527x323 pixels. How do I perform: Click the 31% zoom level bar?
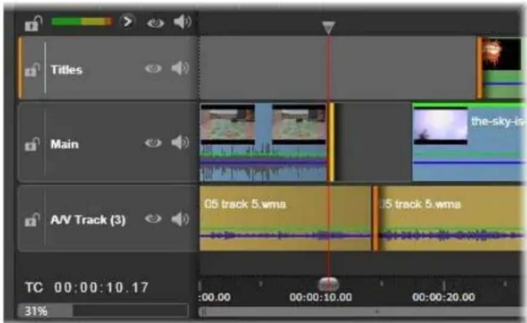point(103,311)
